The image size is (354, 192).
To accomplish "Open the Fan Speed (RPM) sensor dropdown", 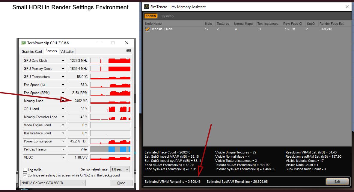I will click(x=63, y=93).
